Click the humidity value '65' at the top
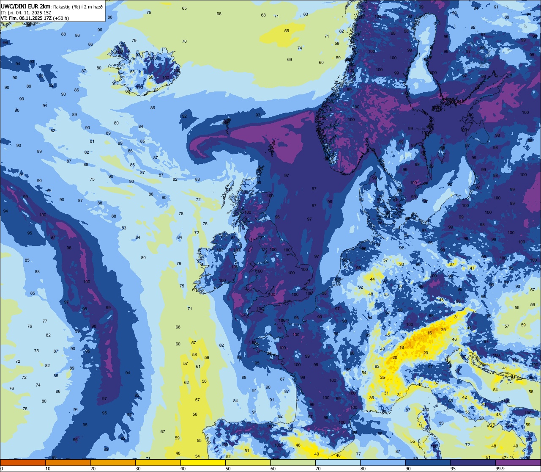This screenshot has height=472, width=541. tap(184, 8)
